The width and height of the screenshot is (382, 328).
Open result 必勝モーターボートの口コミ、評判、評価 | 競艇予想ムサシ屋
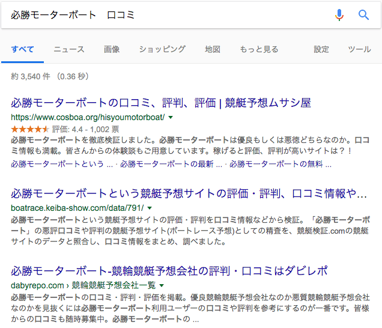[161, 103]
